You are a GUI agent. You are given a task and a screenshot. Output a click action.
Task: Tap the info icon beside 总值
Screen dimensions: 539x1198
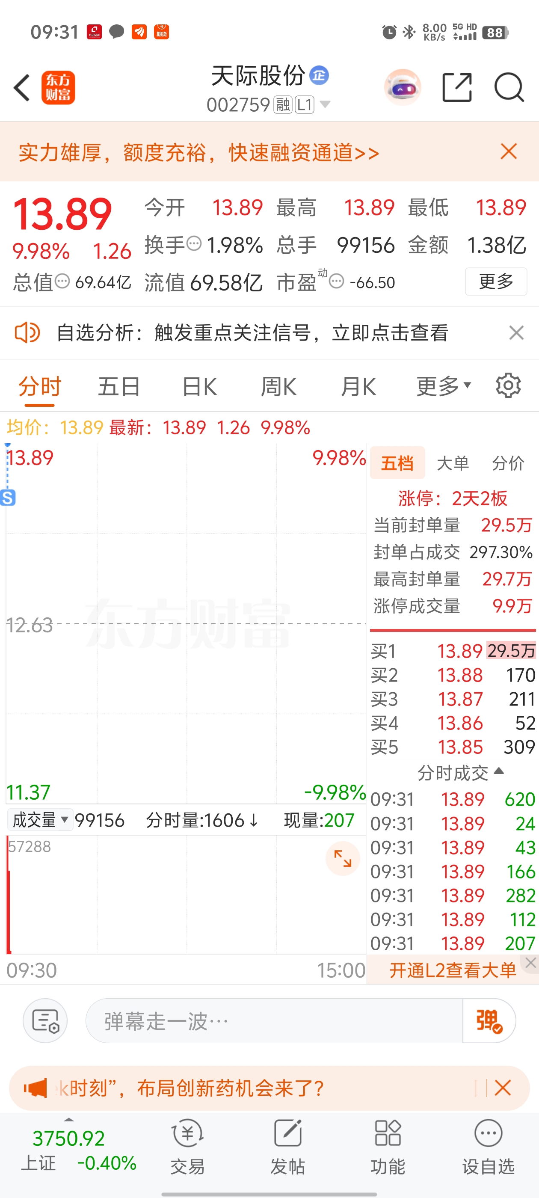coord(62,281)
